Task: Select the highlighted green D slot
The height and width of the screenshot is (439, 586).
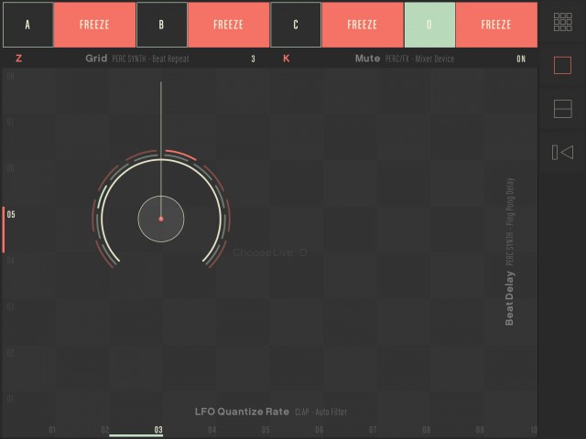Action: [x=429, y=25]
